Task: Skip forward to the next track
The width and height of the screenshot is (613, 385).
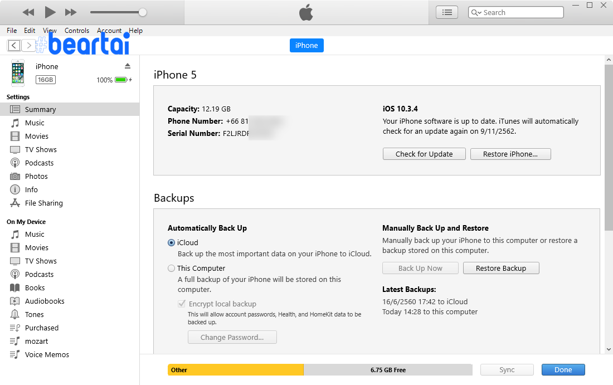Action: (x=71, y=12)
